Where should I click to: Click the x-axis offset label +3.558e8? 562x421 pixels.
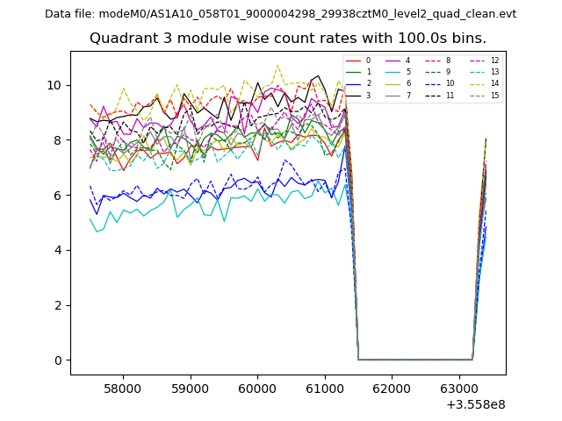click(x=475, y=404)
